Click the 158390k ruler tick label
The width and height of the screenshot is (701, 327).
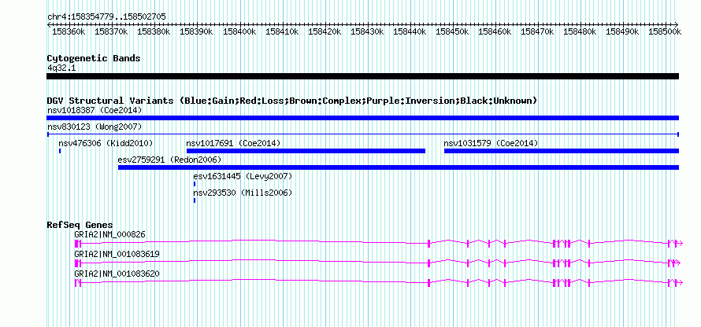195,31
